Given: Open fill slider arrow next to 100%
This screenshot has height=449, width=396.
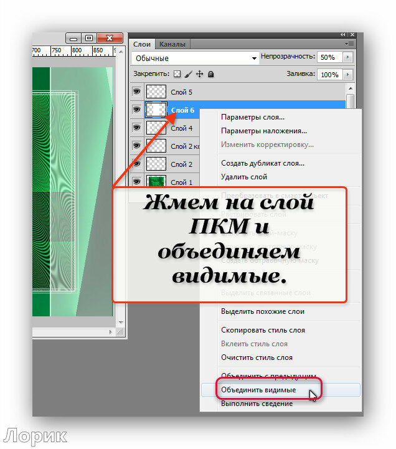Looking at the screenshot, I should tap(347, 75).
